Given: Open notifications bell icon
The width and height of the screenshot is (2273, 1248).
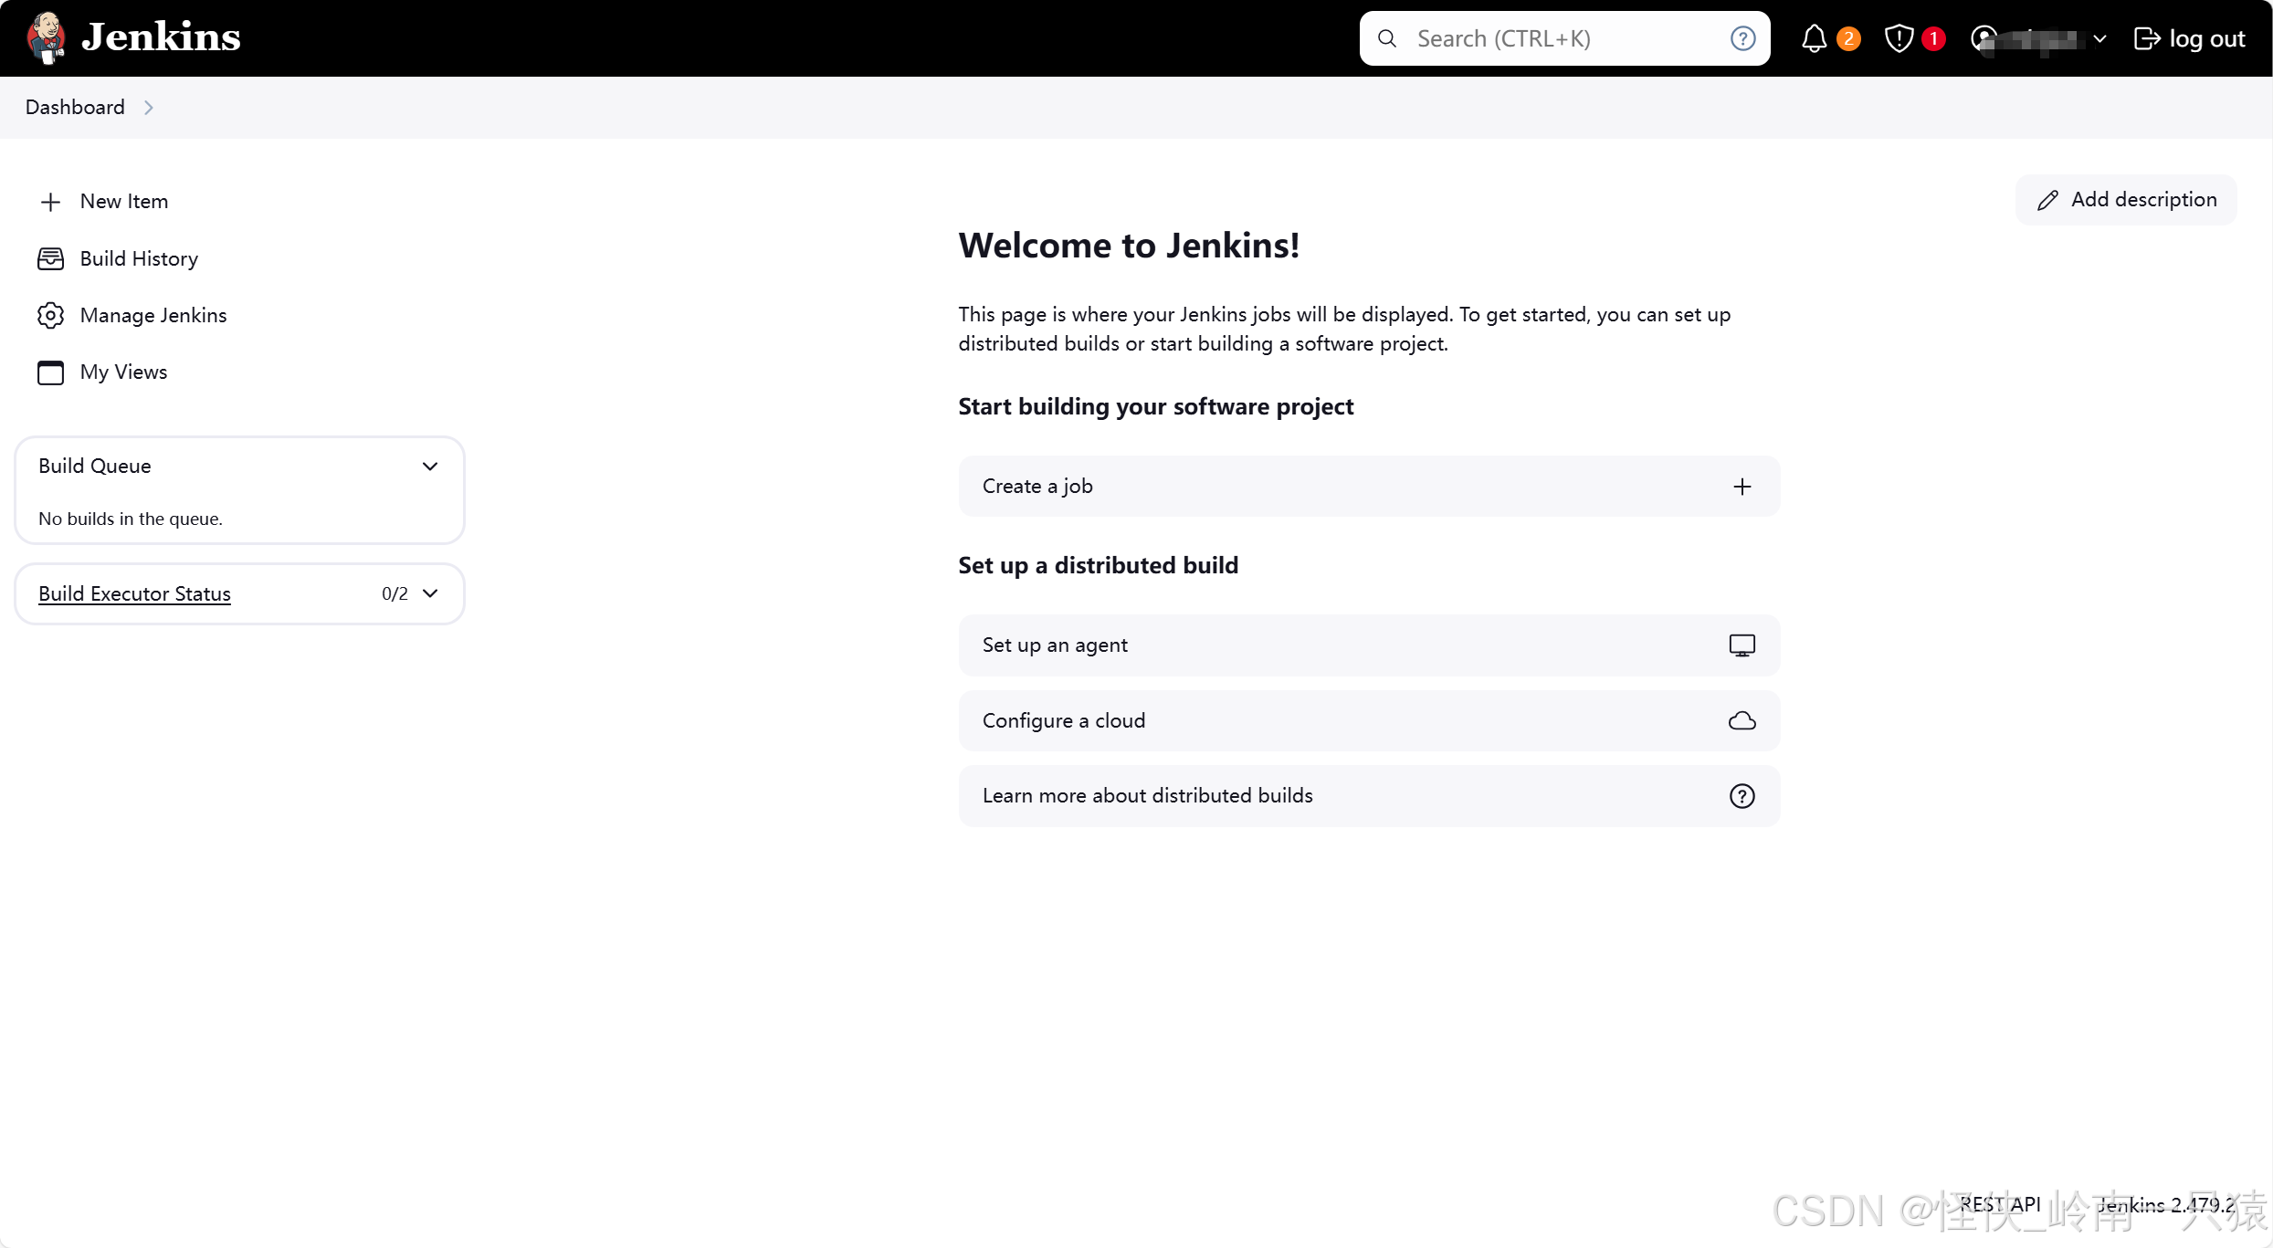Looking at the screenshot, I should 1814,38.
